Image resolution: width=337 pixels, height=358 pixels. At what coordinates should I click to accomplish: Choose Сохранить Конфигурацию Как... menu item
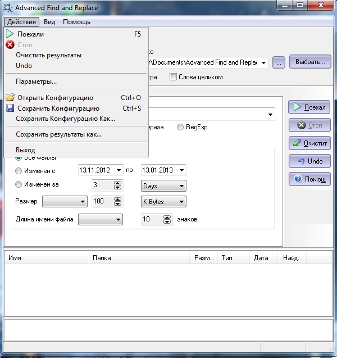(x=76, y=119)
